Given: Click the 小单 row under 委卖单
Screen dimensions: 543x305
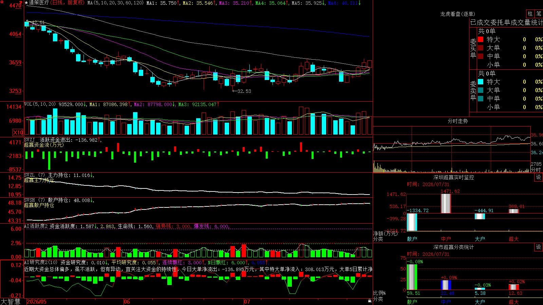Looking at the screenshot, I should point(510,107).
